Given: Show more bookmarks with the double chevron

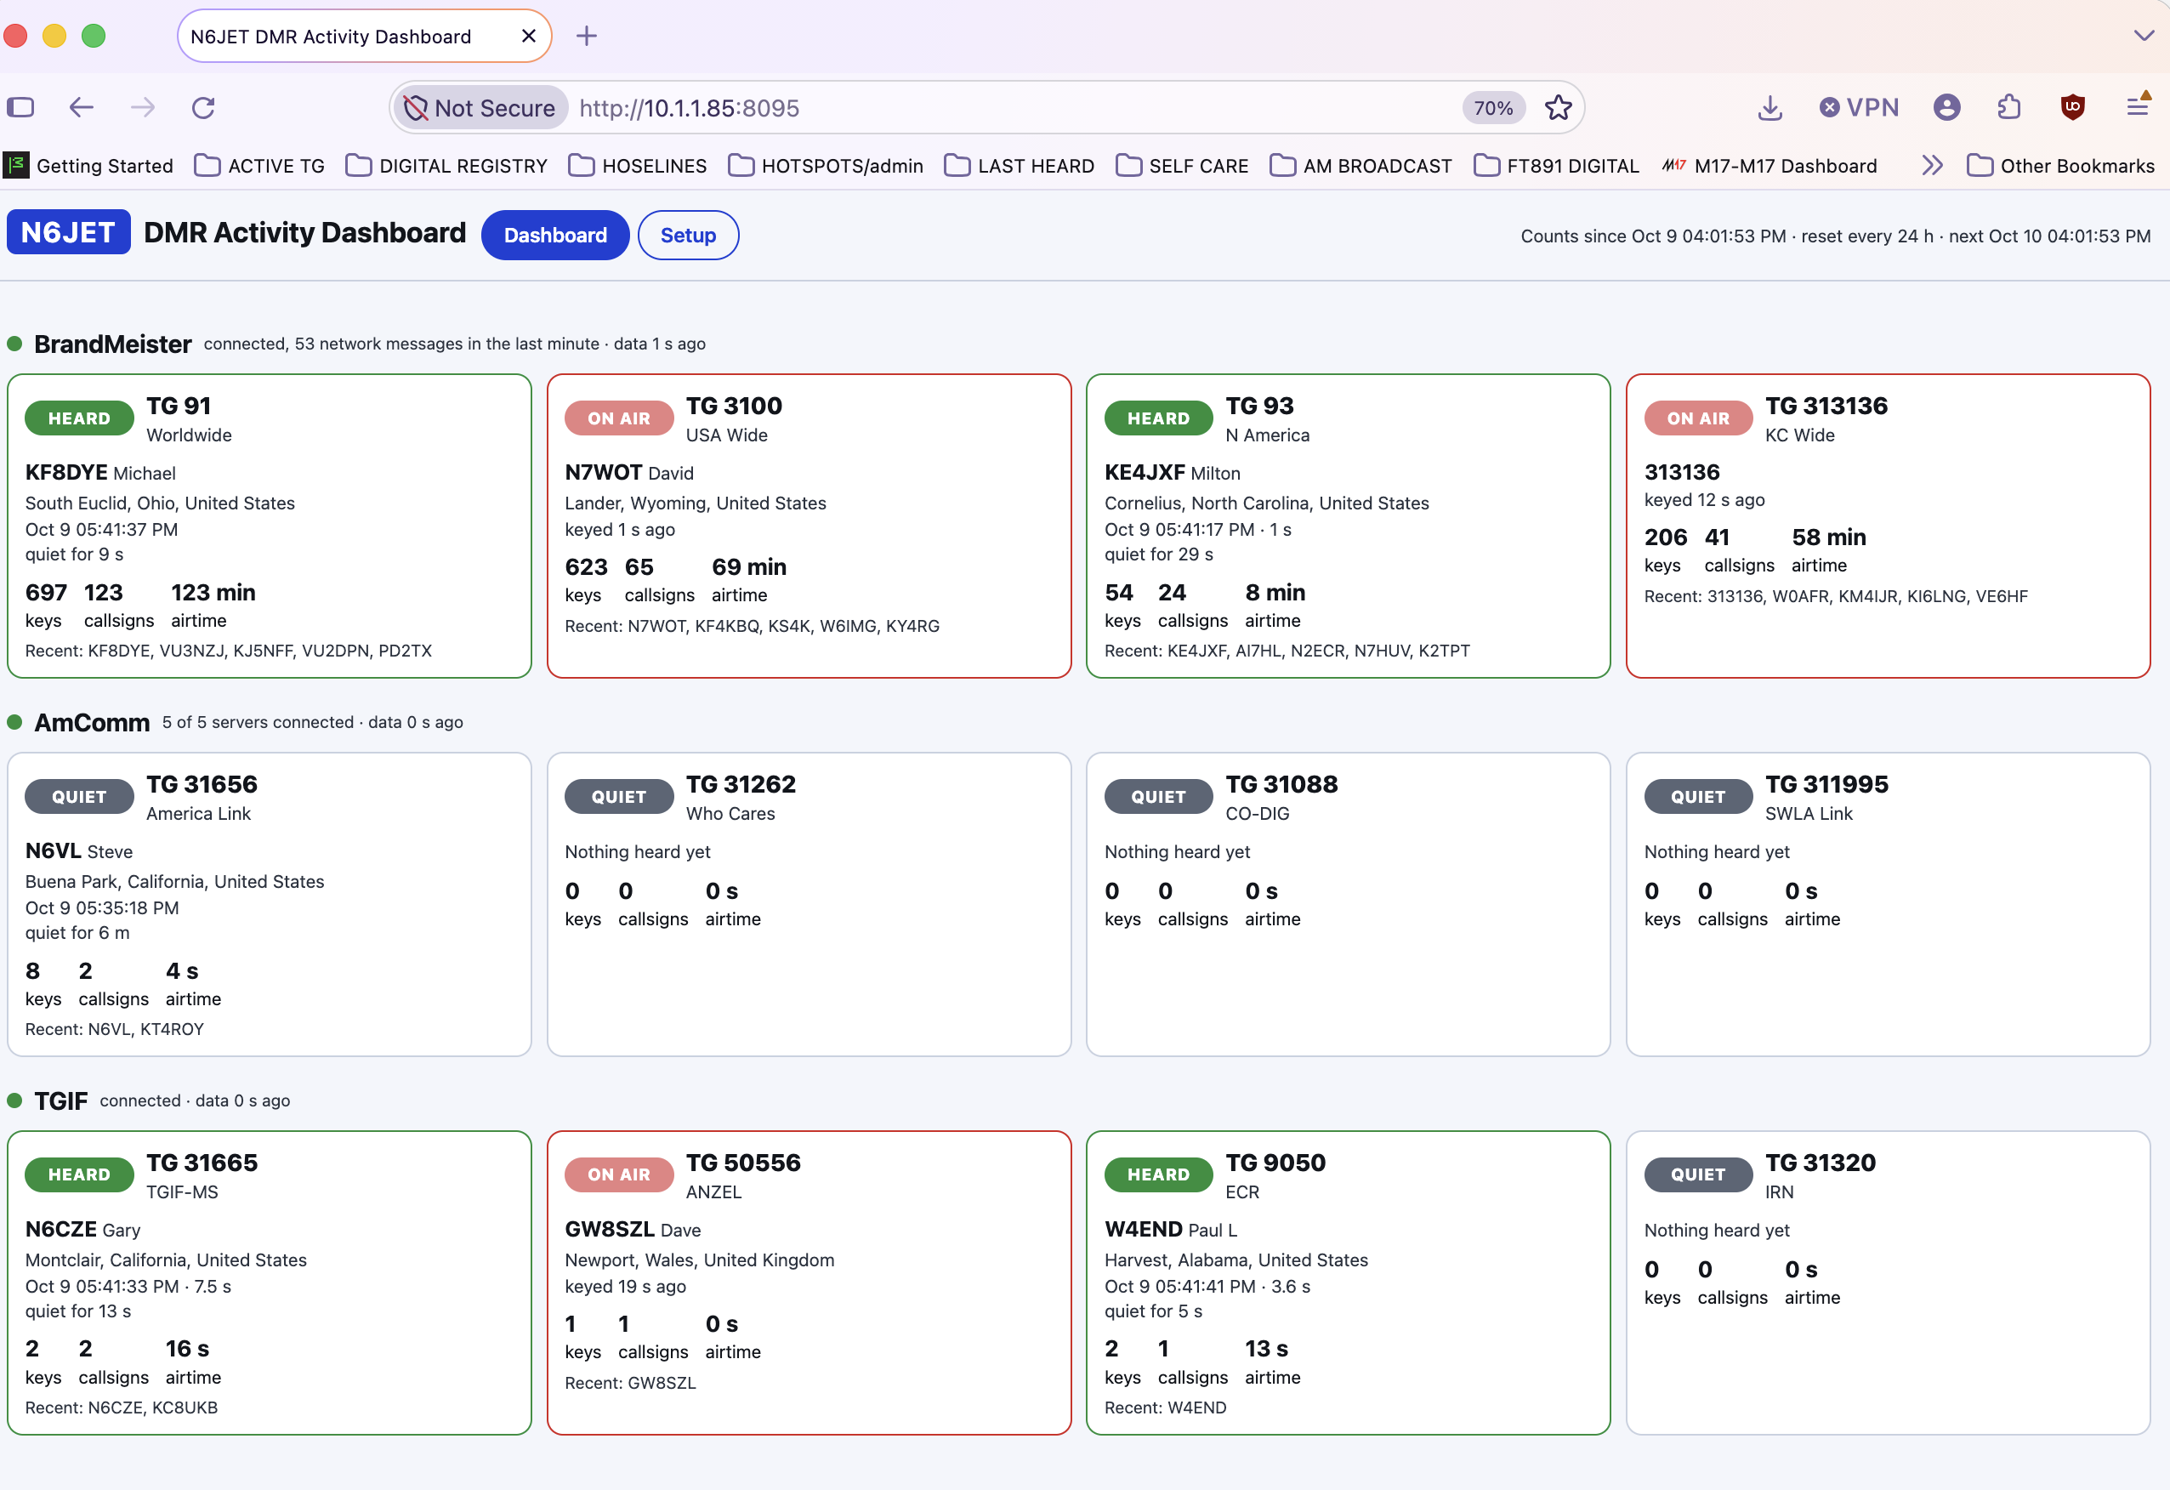Looking at the screenshot, I should coord(1932,167).
